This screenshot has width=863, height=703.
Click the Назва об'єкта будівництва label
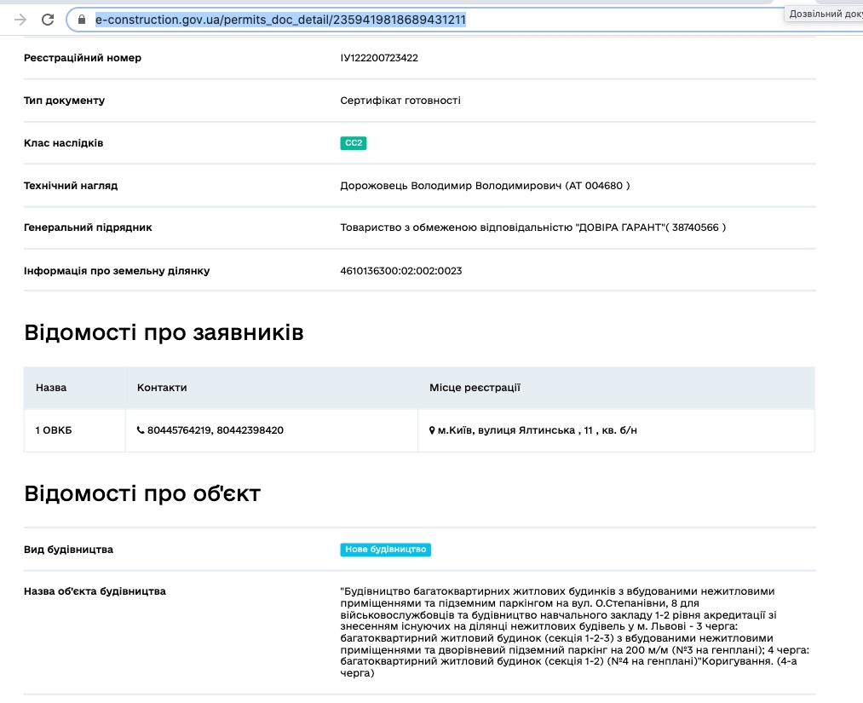(95, 591)
